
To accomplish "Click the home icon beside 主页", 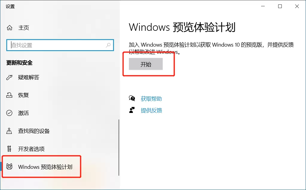I will coord(10,28).
